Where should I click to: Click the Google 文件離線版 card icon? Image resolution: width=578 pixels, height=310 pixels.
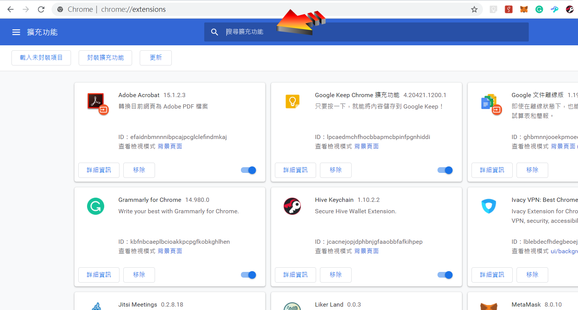pyautogui.click(x=491, y=104)
